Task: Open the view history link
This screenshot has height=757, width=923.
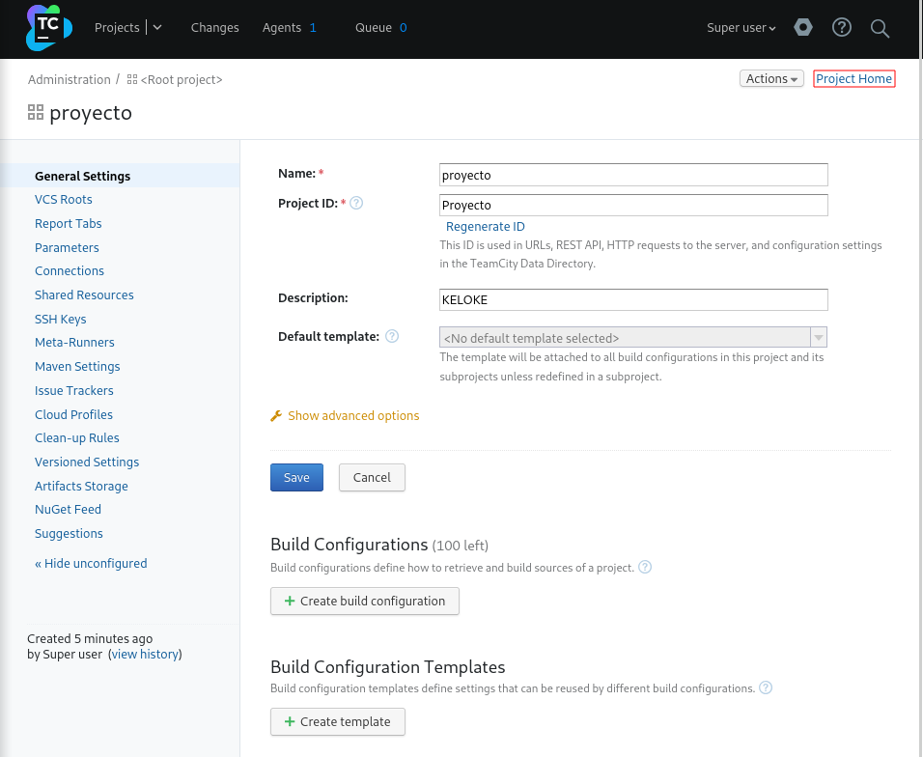Action: tap(145, 654)
